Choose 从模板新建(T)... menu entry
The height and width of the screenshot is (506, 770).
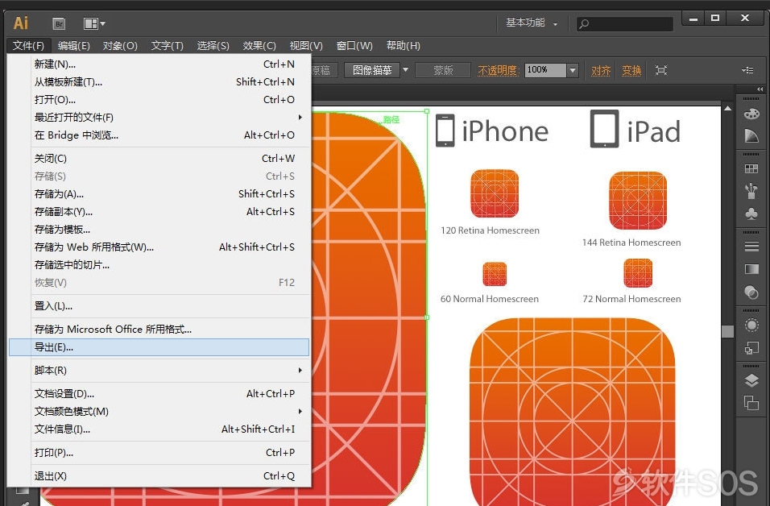tap(159, 81)
